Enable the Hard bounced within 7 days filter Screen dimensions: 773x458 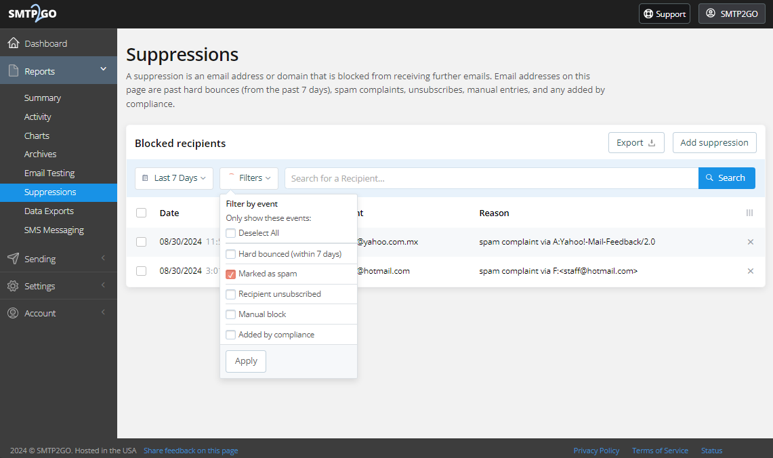(230, 253)
